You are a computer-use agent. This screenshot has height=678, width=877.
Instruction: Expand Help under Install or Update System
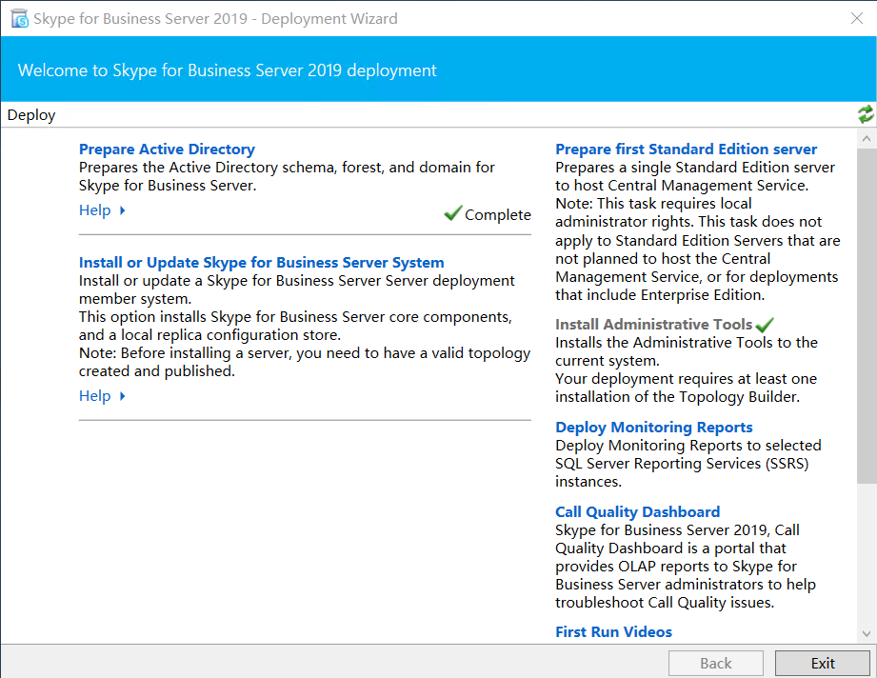pyautogui.click(x=102, y=396)
